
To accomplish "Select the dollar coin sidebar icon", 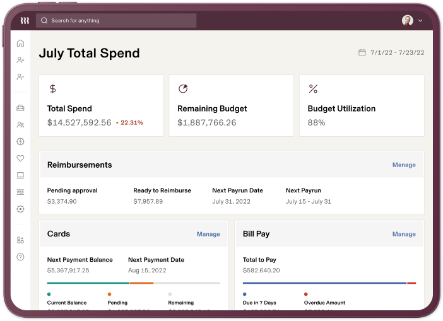I will pyautogui.click(x=20, y=141).
